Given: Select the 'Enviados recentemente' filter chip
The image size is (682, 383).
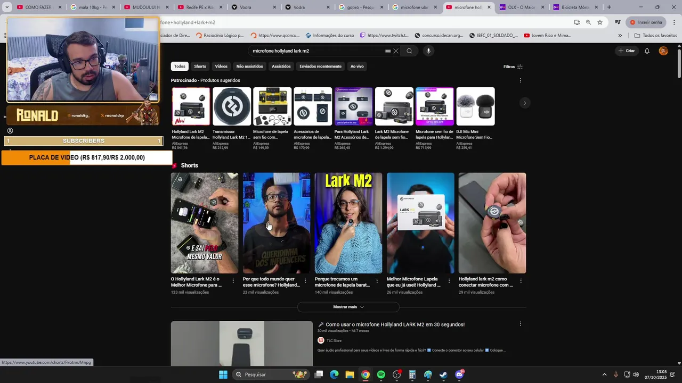Looking at the screenshot, I should pos(320,66).
